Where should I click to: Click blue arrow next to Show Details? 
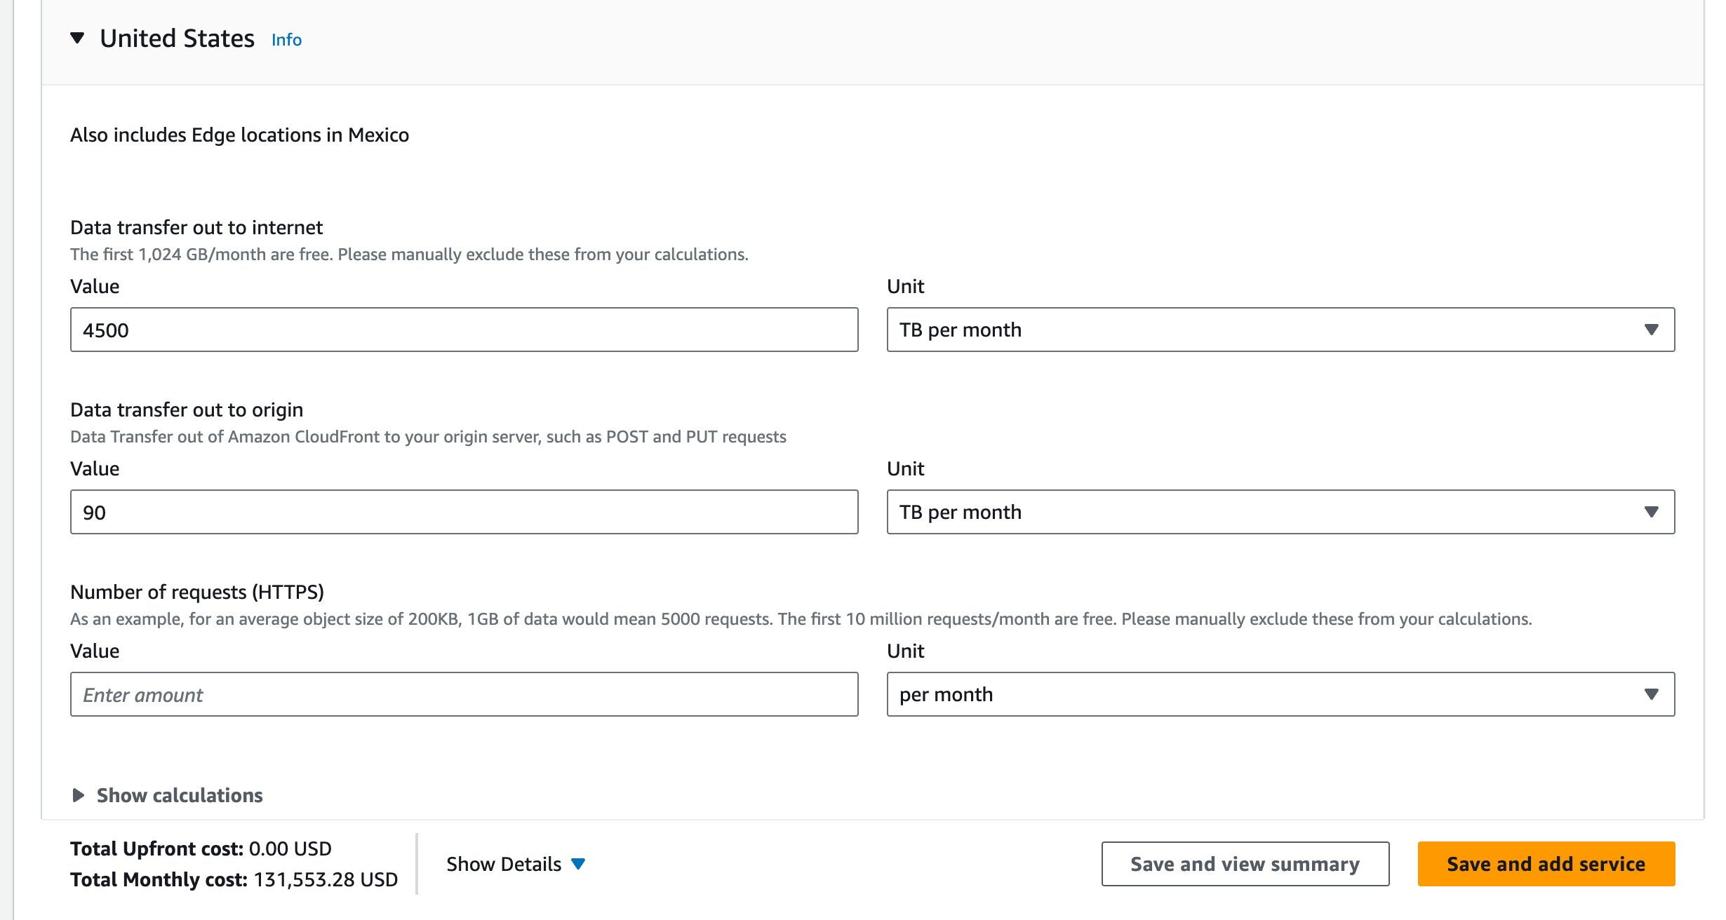tap(578, 864)
